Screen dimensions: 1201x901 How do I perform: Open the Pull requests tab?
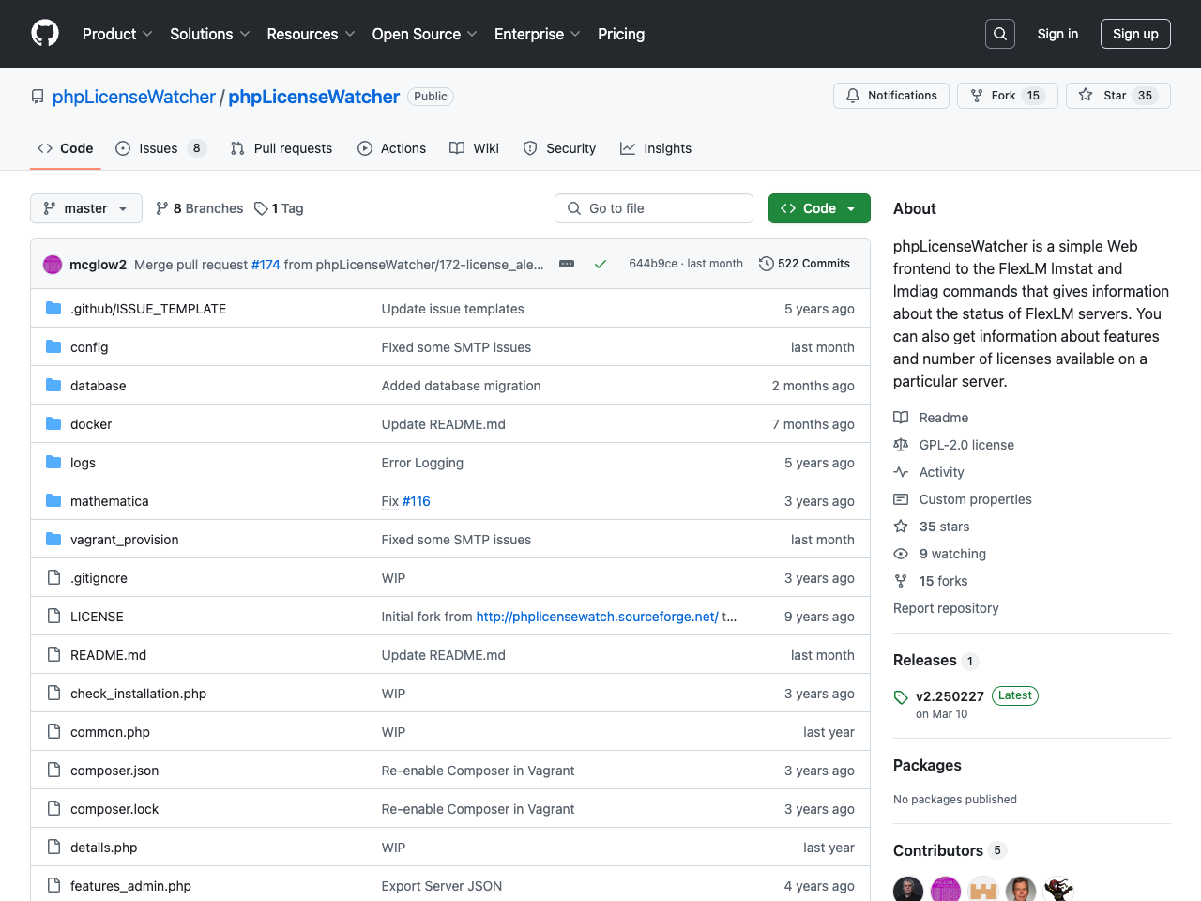281,148
